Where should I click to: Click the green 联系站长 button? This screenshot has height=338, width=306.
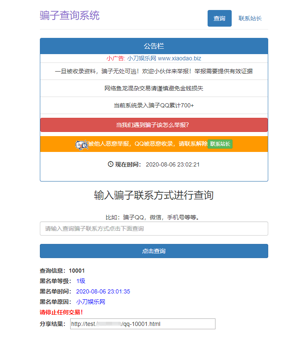220,144
